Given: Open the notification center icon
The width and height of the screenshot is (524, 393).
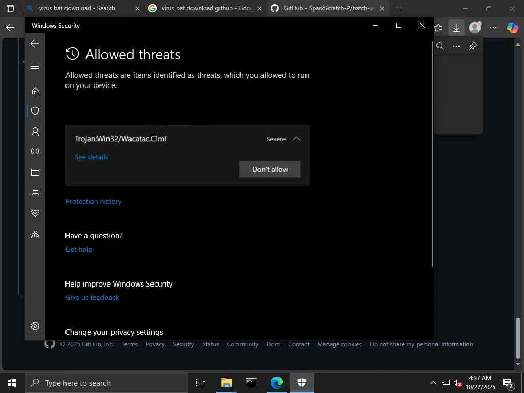Looking at the screenshot, I should (x=508, y=383).
